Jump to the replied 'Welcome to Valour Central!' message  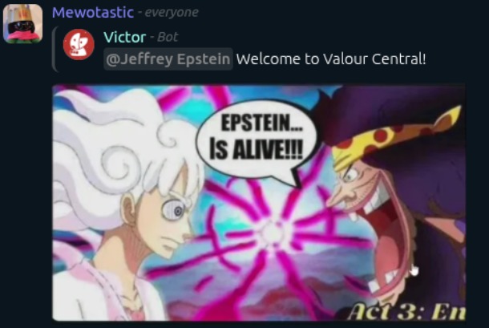click(x=331, y=59)
